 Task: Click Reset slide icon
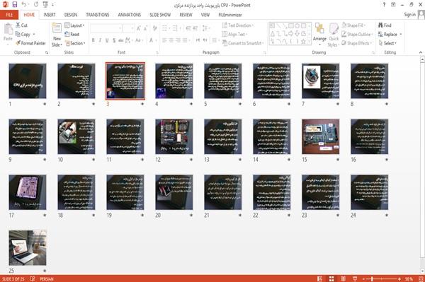click(x=67, y=34)
